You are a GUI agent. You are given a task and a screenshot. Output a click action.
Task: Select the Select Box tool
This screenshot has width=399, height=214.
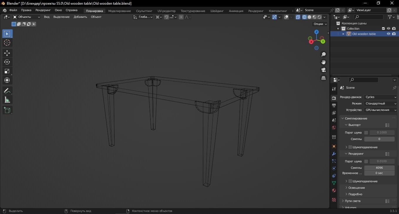point(7,34)
